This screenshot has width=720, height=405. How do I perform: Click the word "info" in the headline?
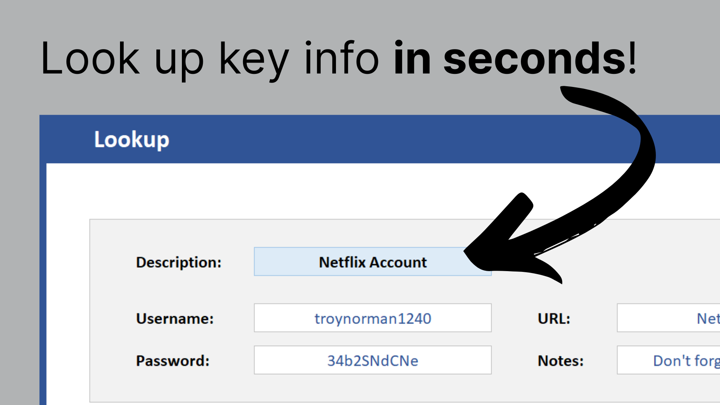point(341,58)
